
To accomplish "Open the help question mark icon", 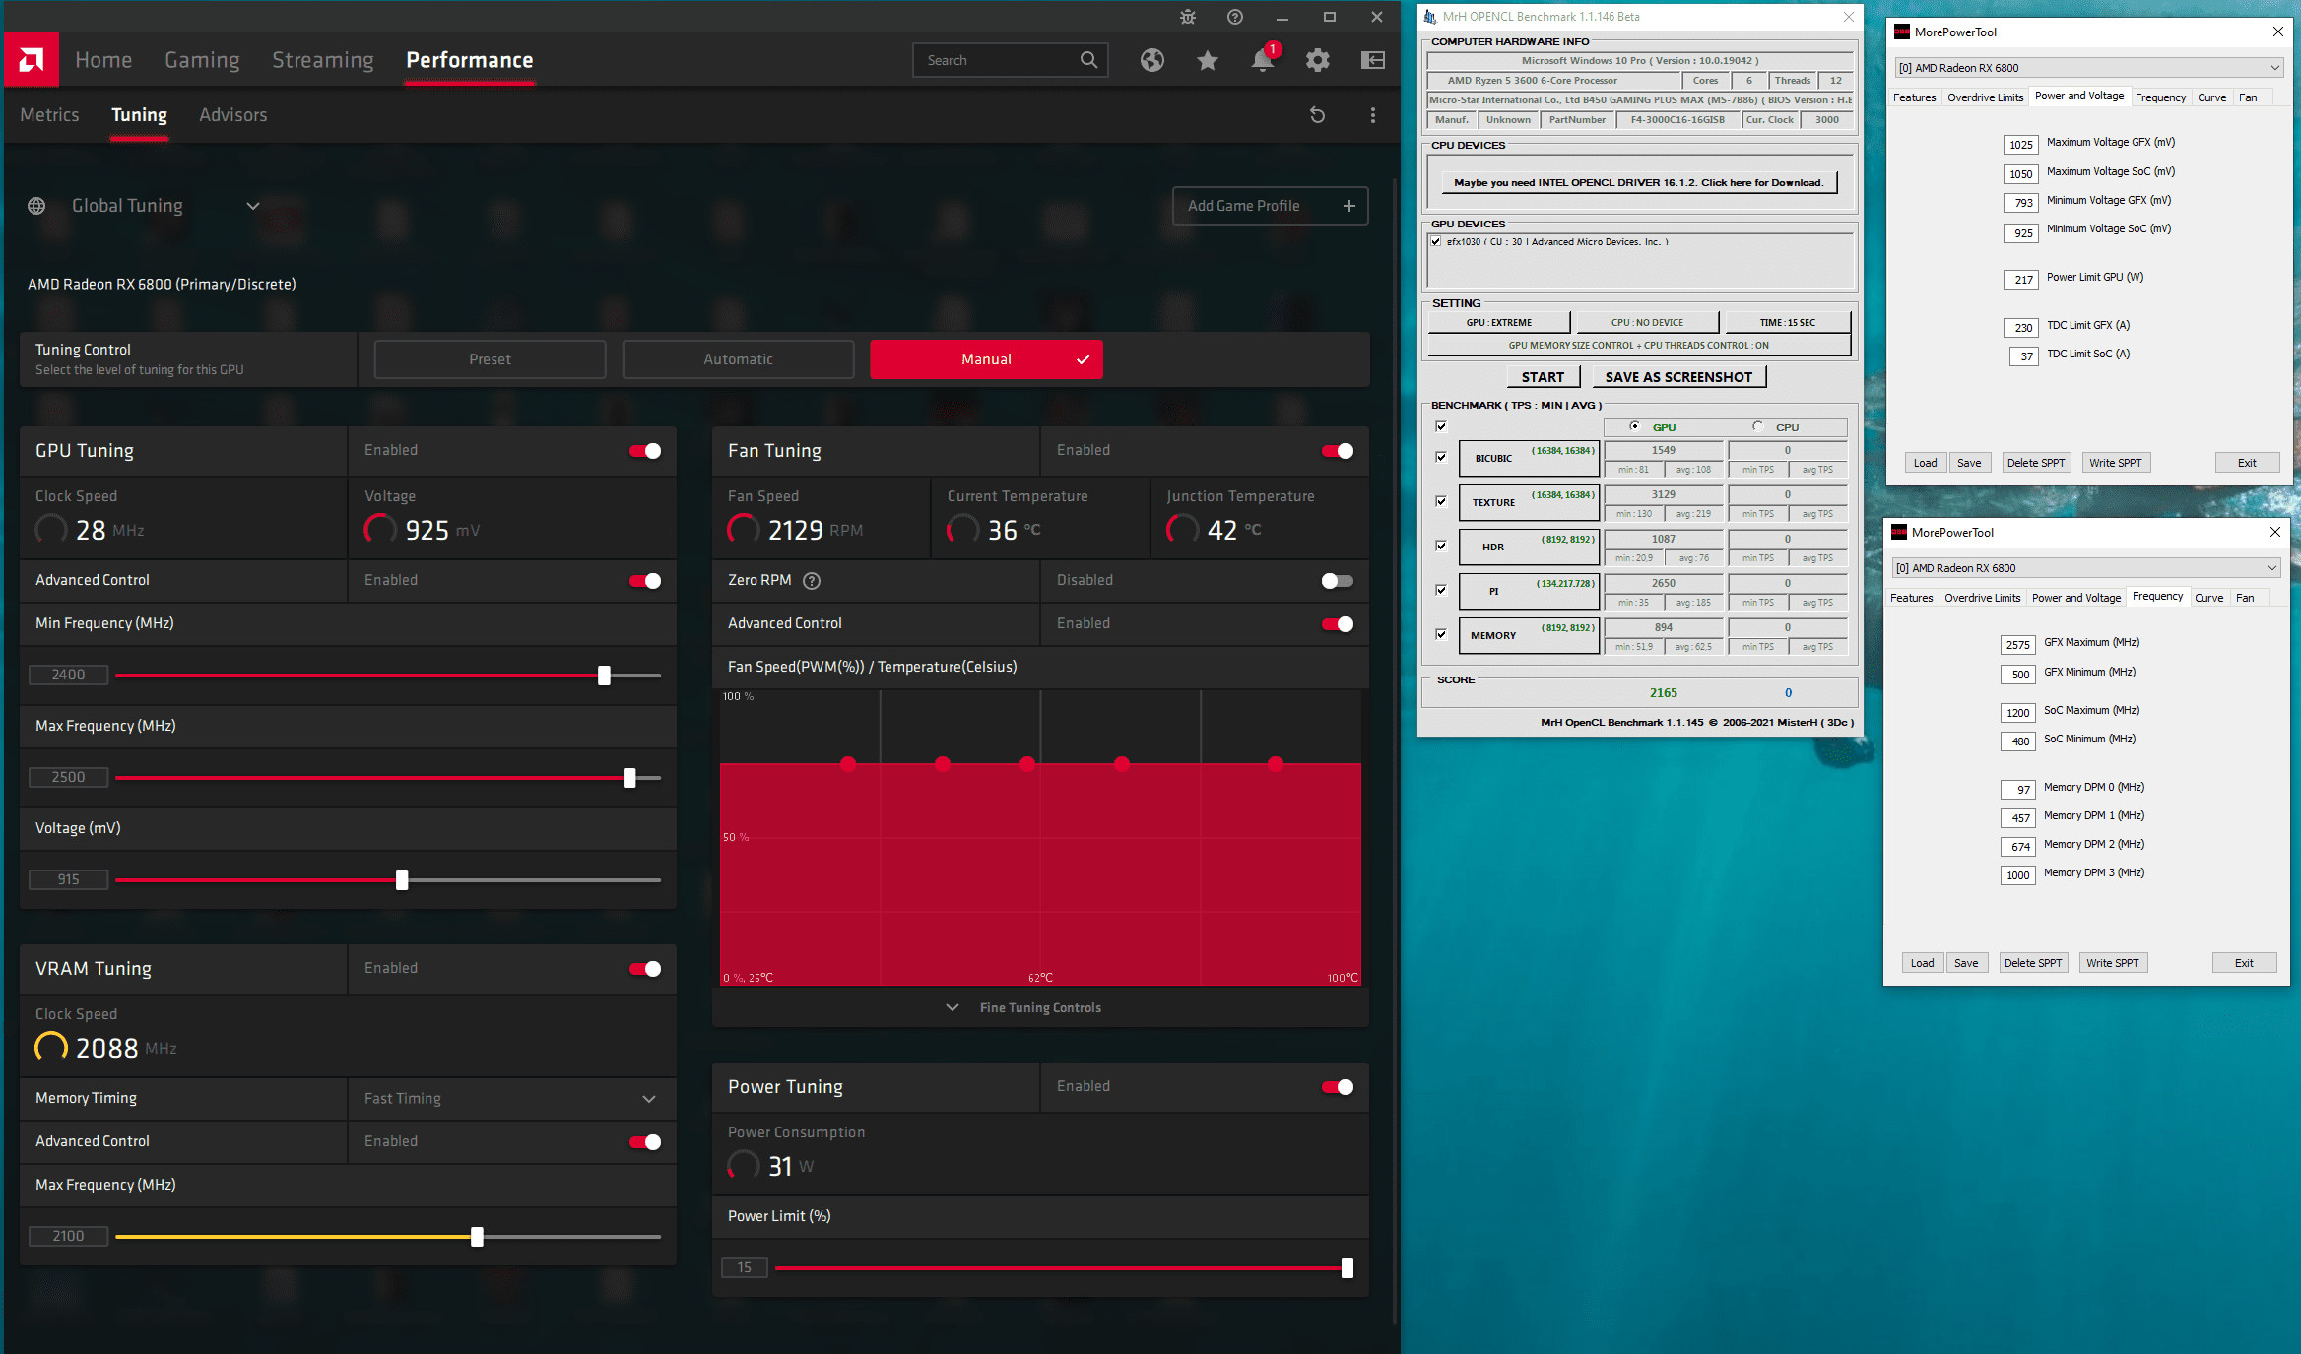I will coord(1235,17).
